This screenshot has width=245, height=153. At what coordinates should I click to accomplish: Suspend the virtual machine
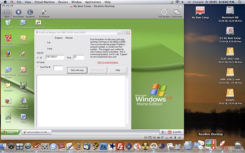coord(30,12)
